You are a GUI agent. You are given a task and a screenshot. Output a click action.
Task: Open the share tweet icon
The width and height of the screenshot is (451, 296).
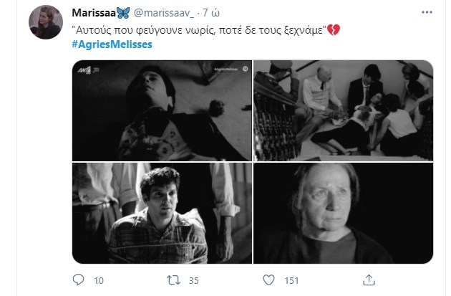(x=369, y=280)
